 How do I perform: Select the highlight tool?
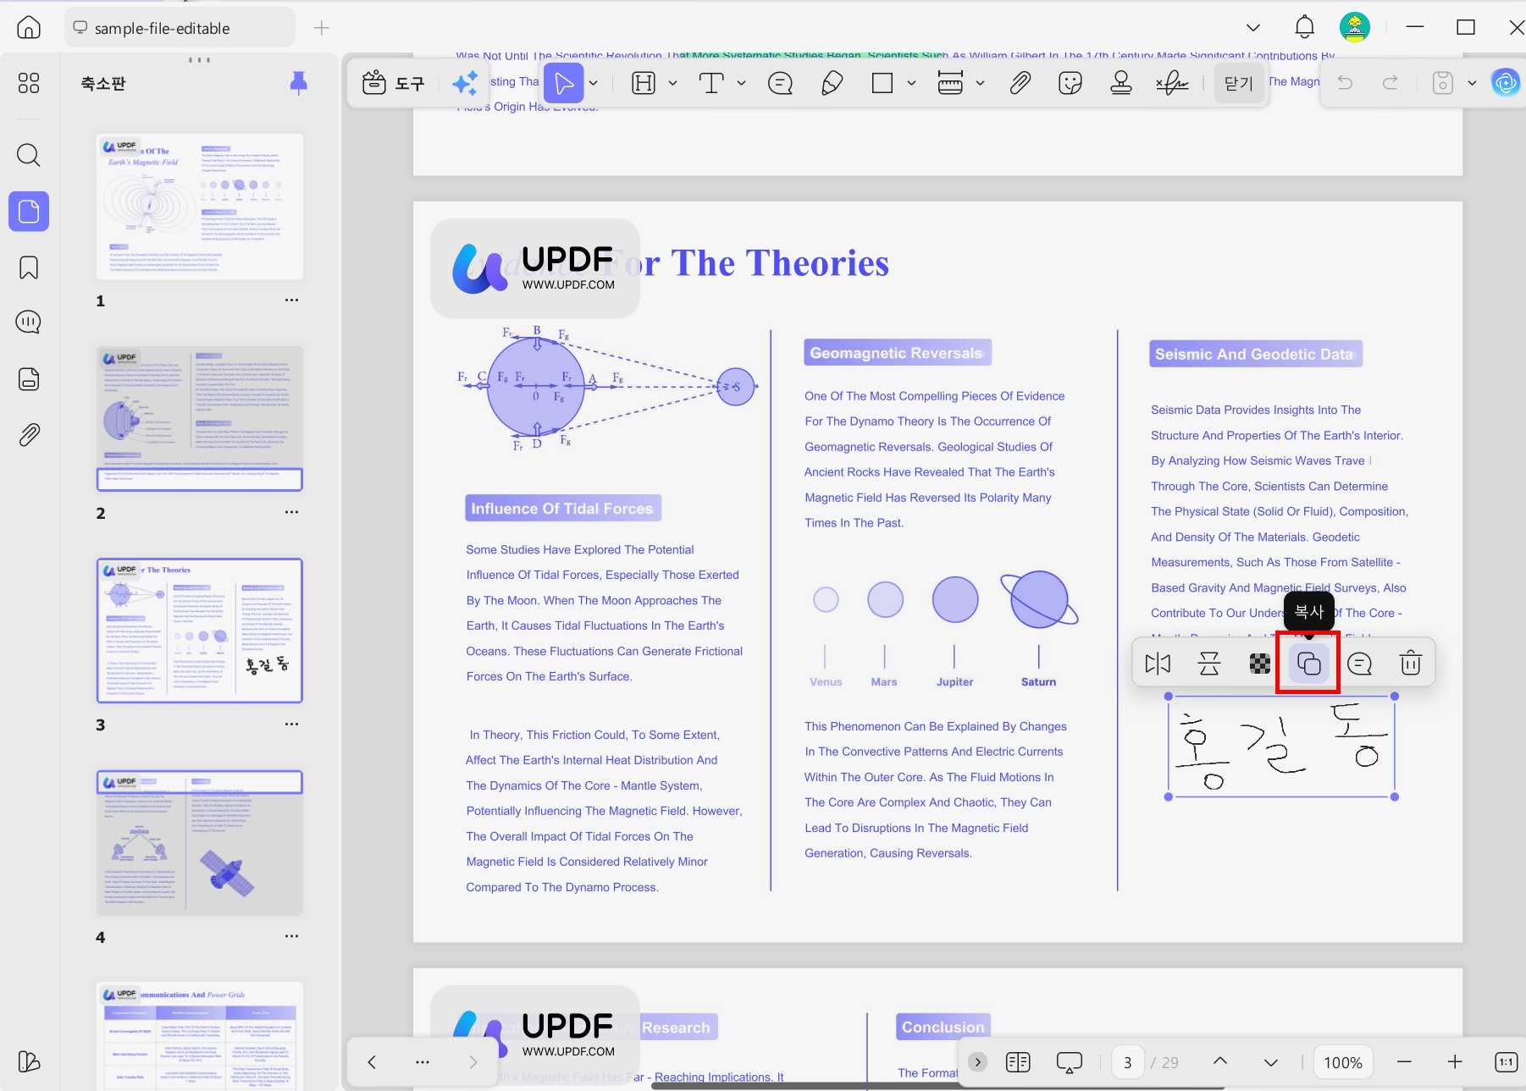[644, 83]
